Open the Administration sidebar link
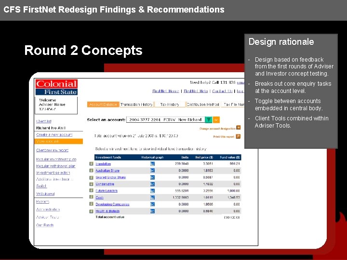Image resolution: width=347 pixels, height=260 pixels. click(x=48, y=209)
